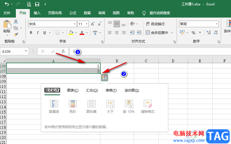This screenshot has height=144, width=231.
Task: Increase indent icon
Action: tap(139, 33)
